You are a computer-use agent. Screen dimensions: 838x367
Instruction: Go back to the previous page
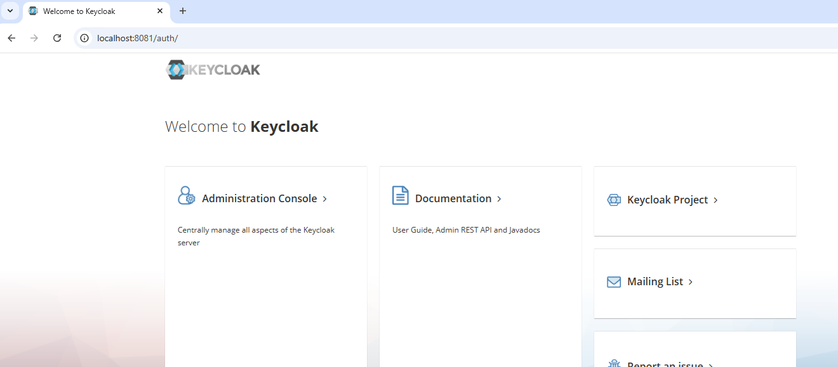[x=11, y=38]
